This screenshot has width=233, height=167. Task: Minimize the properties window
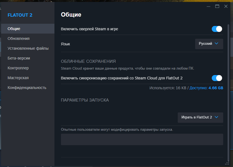pyautogui.click(x=208, y=6)
